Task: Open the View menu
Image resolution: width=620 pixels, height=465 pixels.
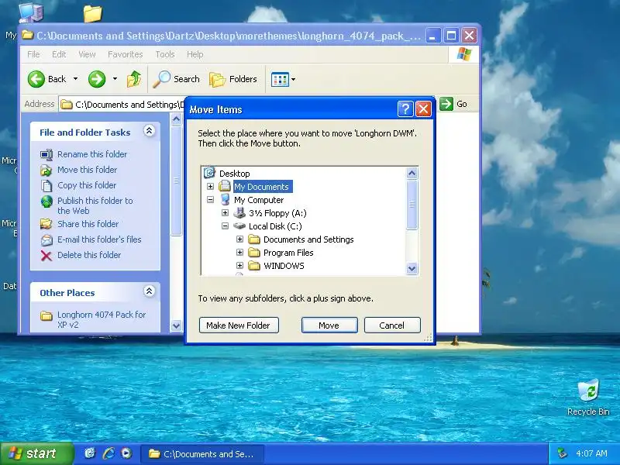Action: 87,54
